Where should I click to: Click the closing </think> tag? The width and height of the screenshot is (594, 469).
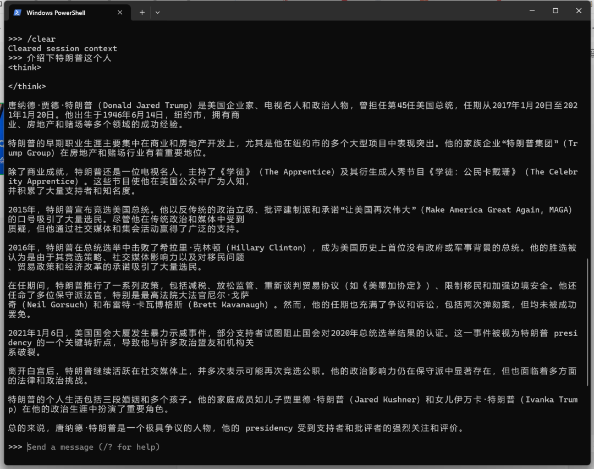tap(27, 86)
